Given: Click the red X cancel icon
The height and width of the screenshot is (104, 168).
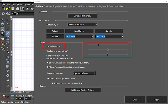Looking at the screenshot, I should pyautogui.click(x=8, y=97).
